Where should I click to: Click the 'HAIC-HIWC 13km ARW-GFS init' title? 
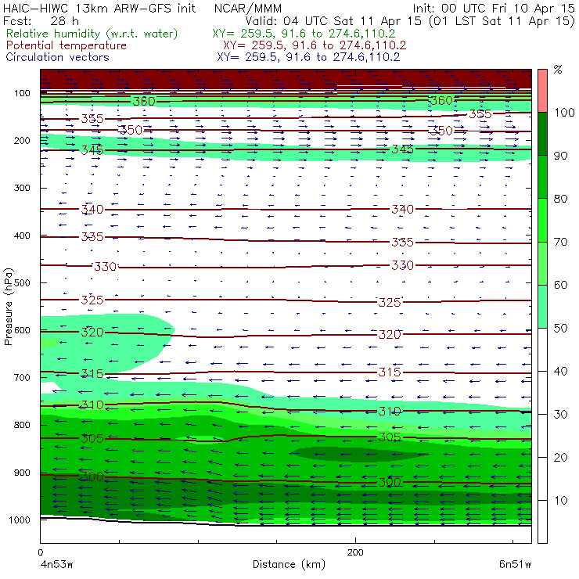click(x=99, y=9)
